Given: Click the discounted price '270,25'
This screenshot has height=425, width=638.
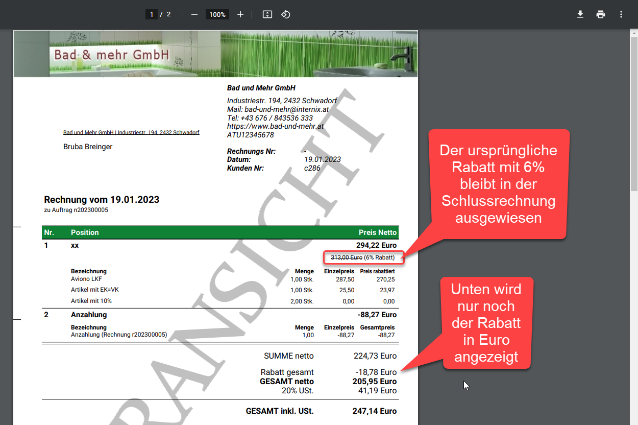Looking at the screenshot, I should (x=385, y=279).
